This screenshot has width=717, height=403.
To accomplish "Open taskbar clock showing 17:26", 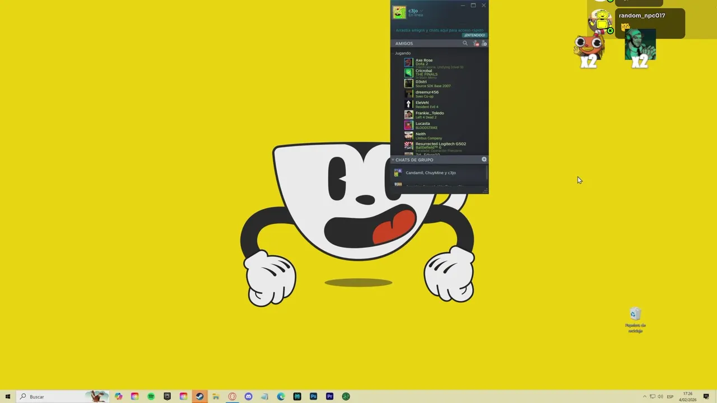I will [688, 396].
